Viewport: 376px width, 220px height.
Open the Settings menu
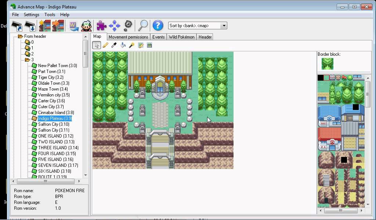pyautogui.click(x=32, y=15)
